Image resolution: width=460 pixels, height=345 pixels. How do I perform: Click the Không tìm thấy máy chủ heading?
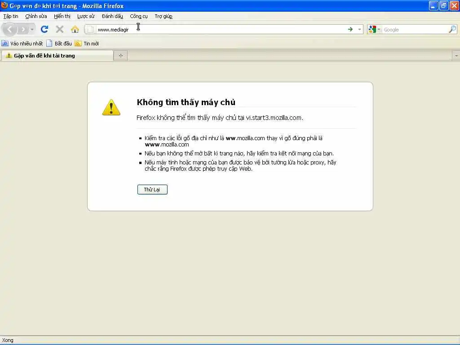(x=186, y=102)
